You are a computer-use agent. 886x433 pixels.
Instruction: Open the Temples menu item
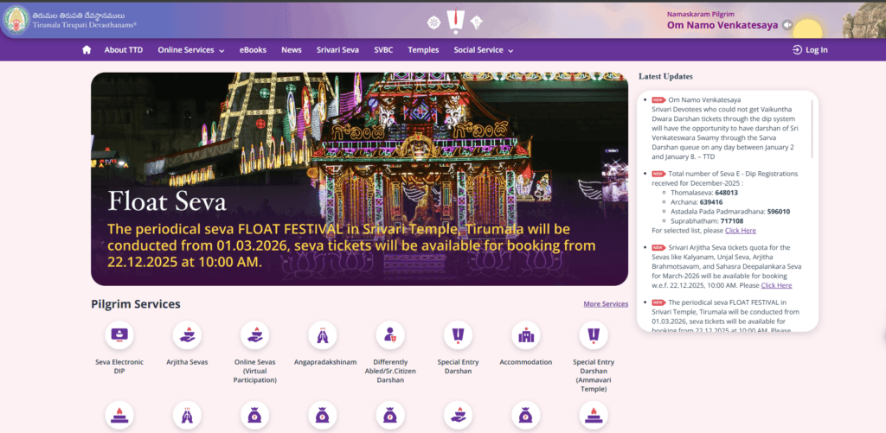423,49
